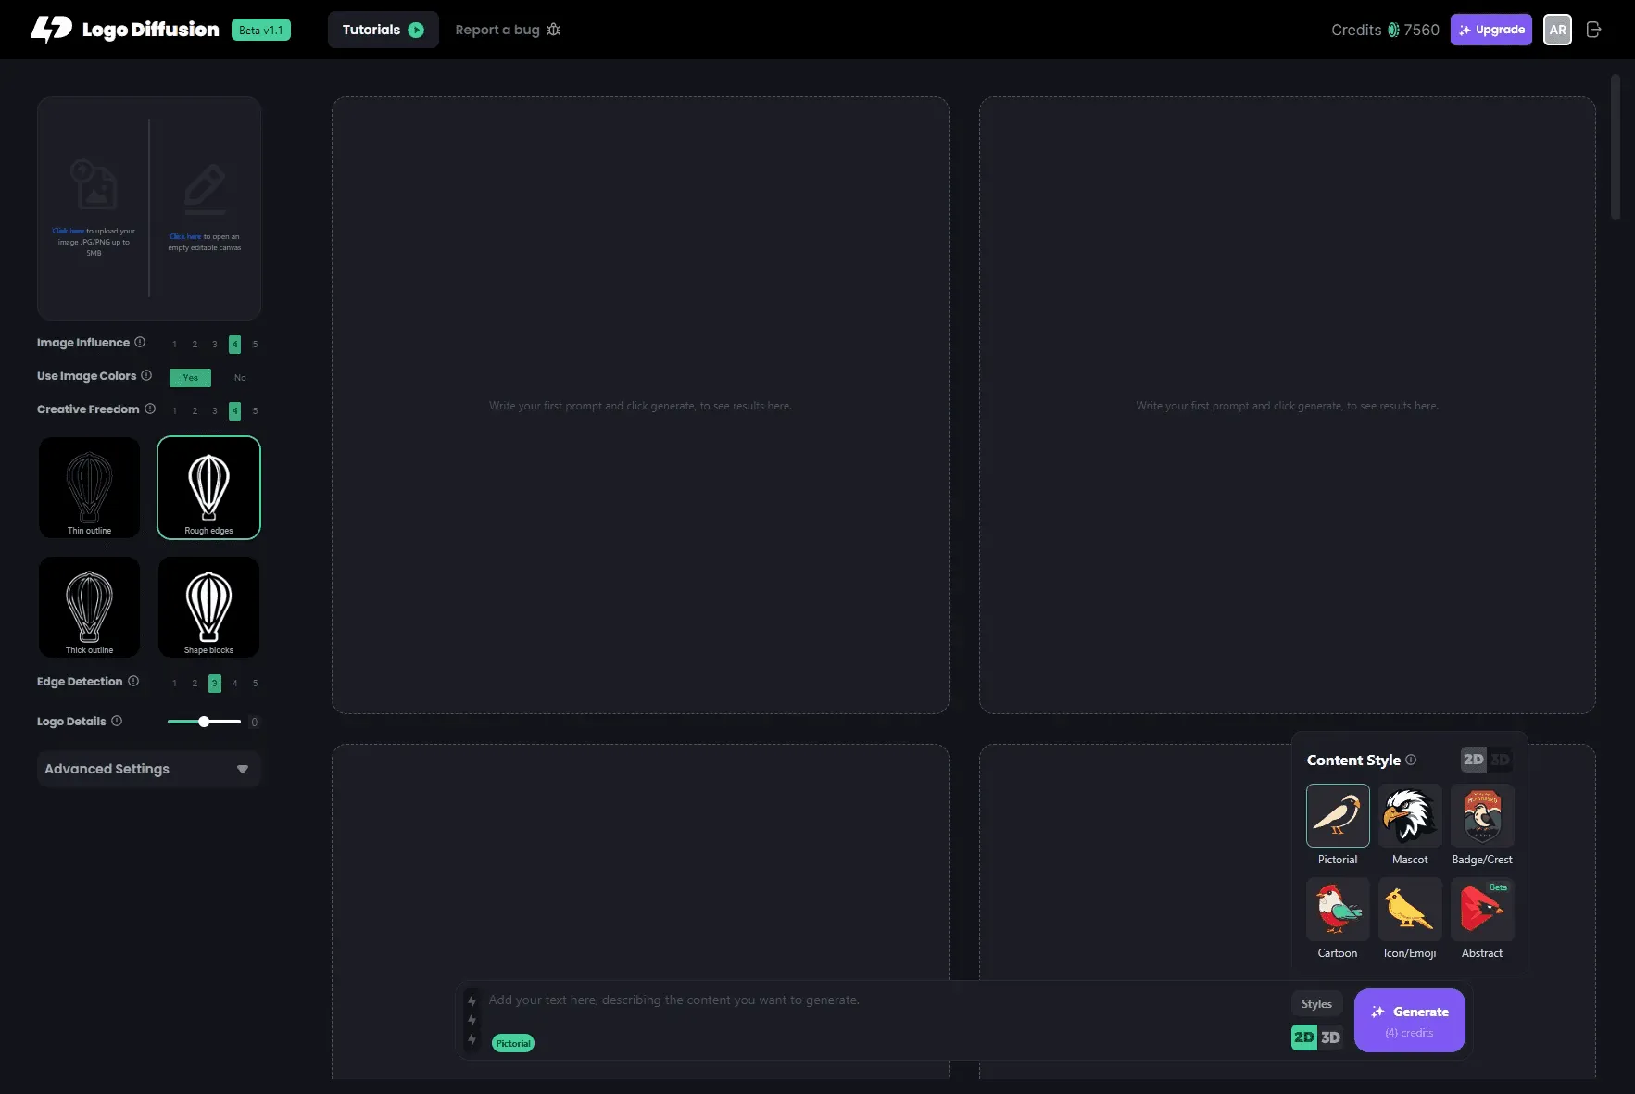The image size is (1635, 1094).
Task: Set Edge Detection to 1
Action: 174,684
